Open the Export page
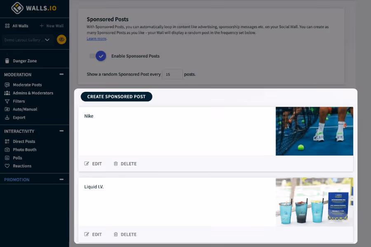371x247 pixels. coord(19,117)
